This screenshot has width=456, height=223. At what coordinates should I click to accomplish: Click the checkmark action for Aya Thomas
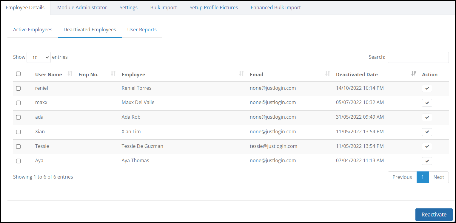(427, 161)
